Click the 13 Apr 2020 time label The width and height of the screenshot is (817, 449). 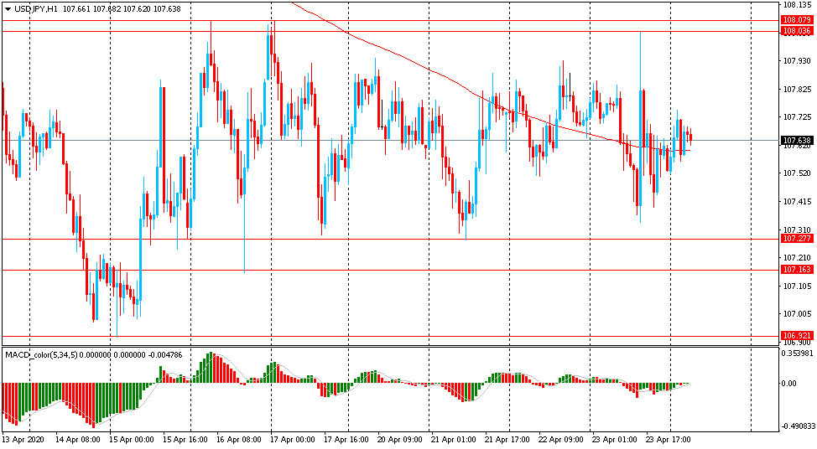23,440
